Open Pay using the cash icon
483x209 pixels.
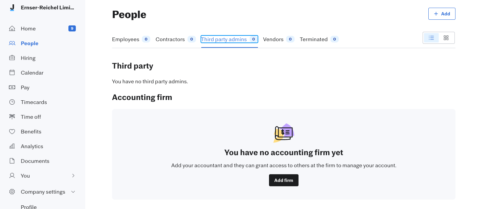[12, 87]
